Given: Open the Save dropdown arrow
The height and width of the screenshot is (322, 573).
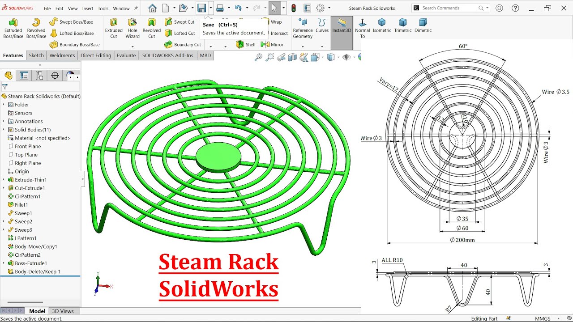Looking at the screenshot, I should click(x=210, y=8).
